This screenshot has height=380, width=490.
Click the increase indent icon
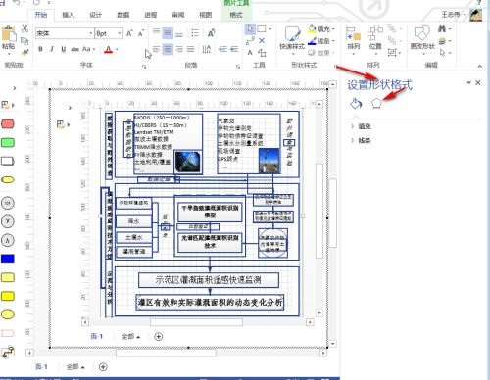[x=234, y=49]
